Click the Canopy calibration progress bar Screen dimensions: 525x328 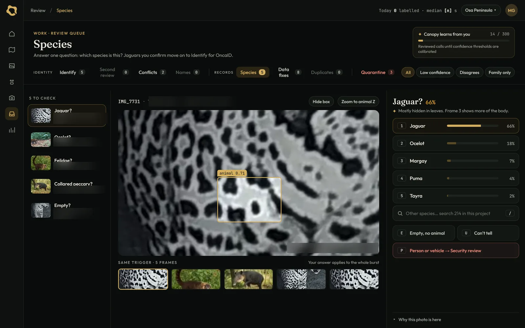[x=463, y=41]
